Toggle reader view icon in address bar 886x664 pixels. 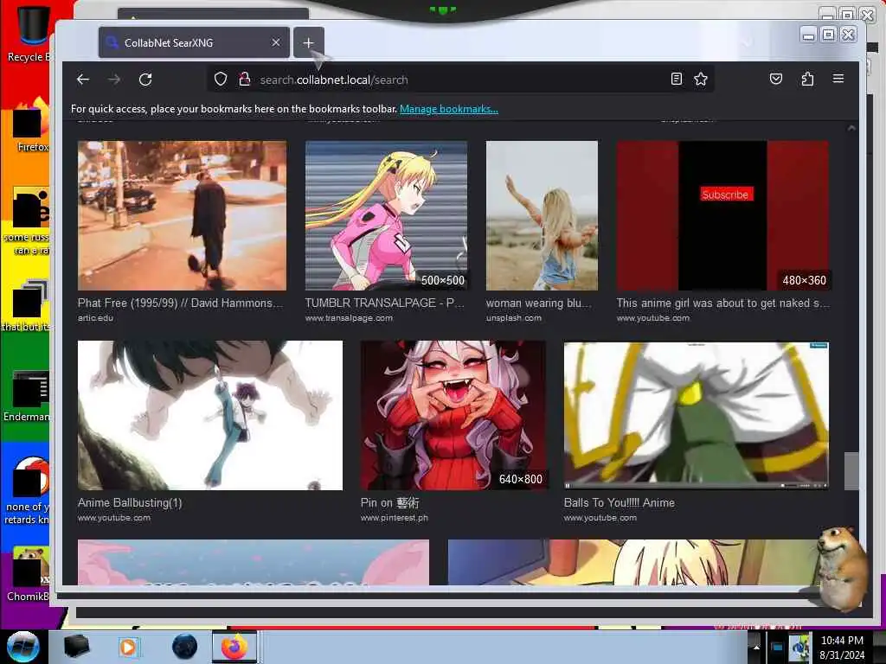(x=677, y=79)
